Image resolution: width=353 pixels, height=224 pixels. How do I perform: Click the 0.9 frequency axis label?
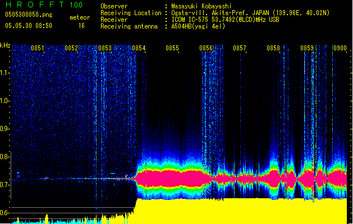[x=4, y=129]
